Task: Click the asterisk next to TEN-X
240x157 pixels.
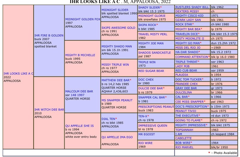Action: 148,116
